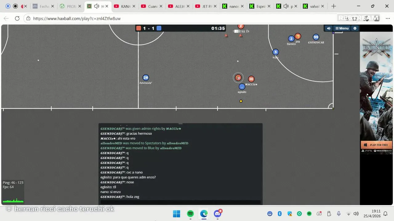Click Discord icon in system tray

pyautogui.click(x=319, y=214)
